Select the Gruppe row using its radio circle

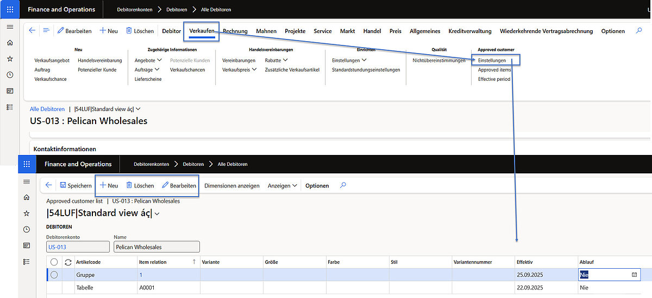tap(54, 275)
